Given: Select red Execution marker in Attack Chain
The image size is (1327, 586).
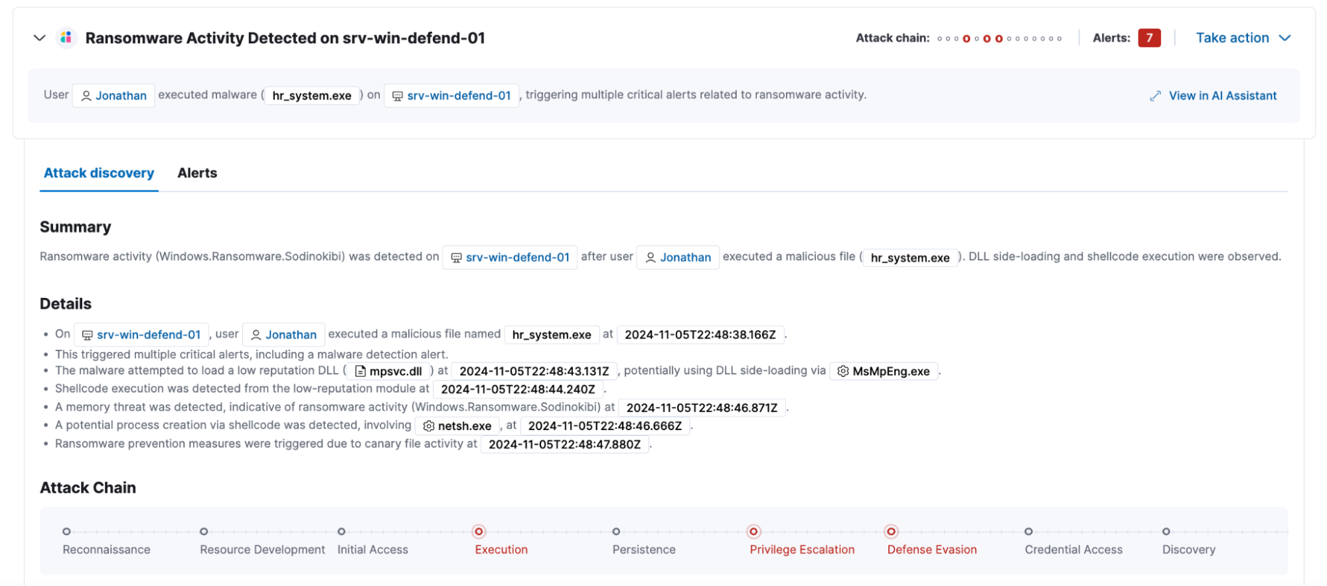Looking at the screenshot, I should (x=479, y=532).
